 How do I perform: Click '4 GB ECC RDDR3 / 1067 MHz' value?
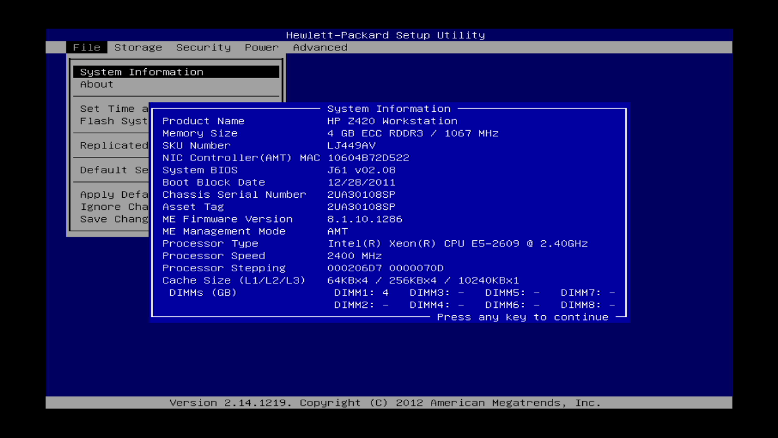click(413, 133)
